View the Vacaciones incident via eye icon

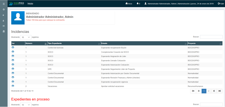[13, 86]
